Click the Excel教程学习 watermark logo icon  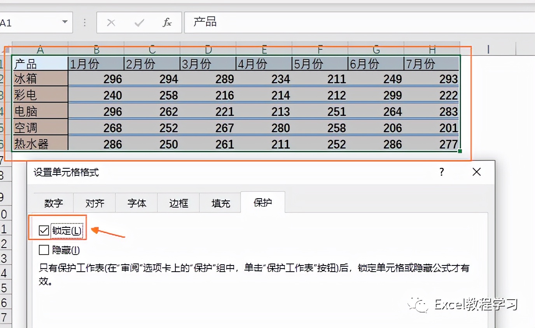point(417,306)
